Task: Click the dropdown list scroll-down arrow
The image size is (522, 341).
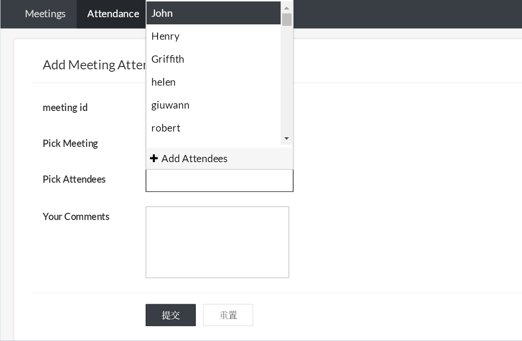Action: point(286,139)
